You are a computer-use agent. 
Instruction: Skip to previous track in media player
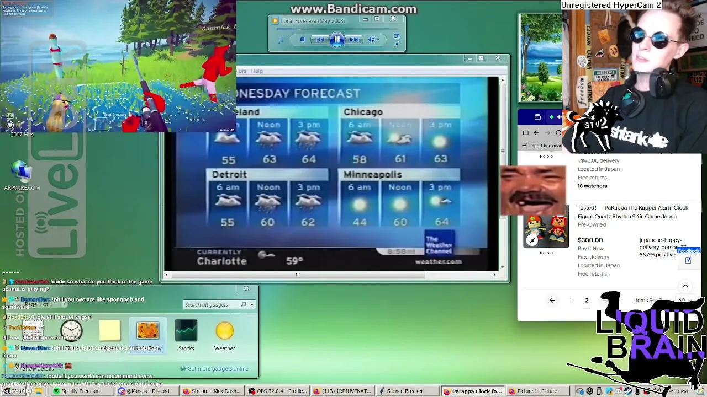coord(319,40)
